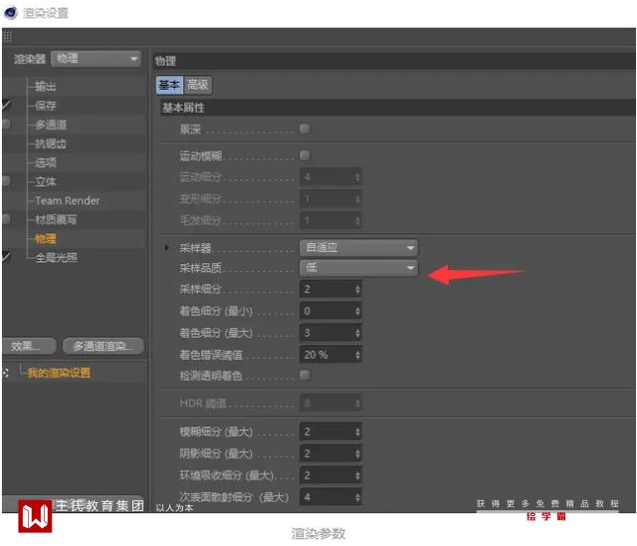Enable the 运动模糊 checkbox
Screen dimensions: 637x546
pos(305,155)
